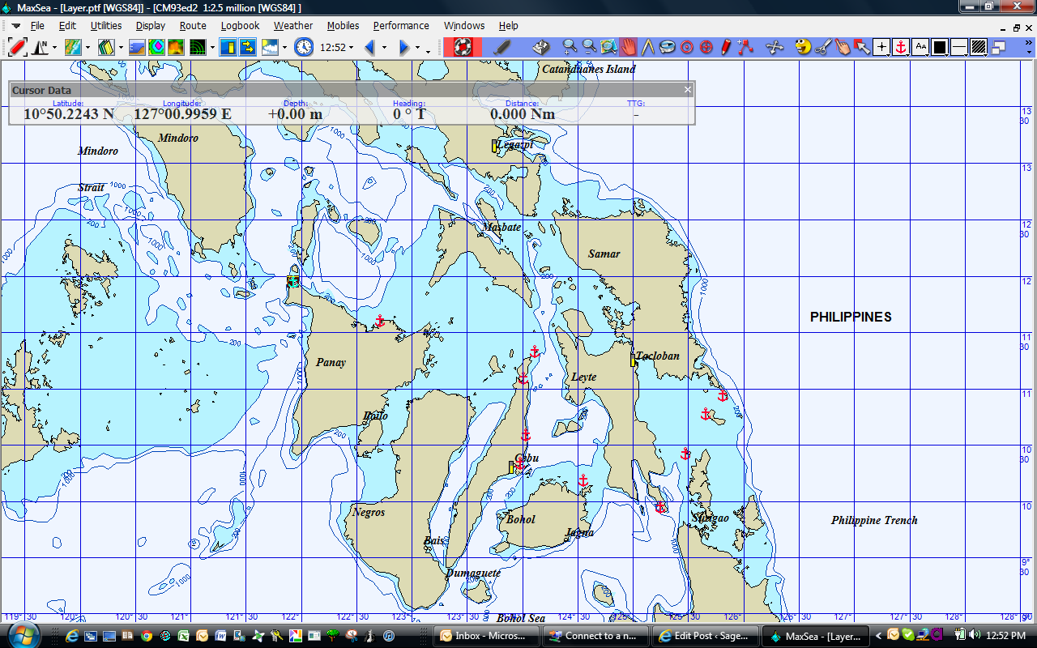Open the Weather menu

click(292, 26)
